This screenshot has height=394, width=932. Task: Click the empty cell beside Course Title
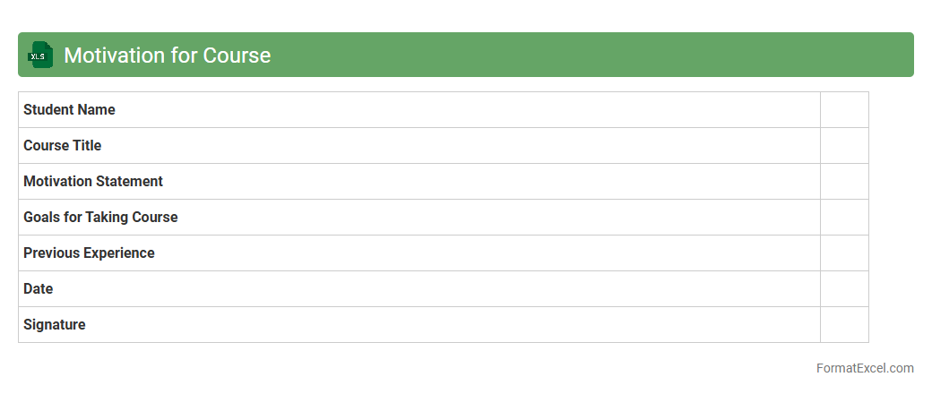point(844,146)
